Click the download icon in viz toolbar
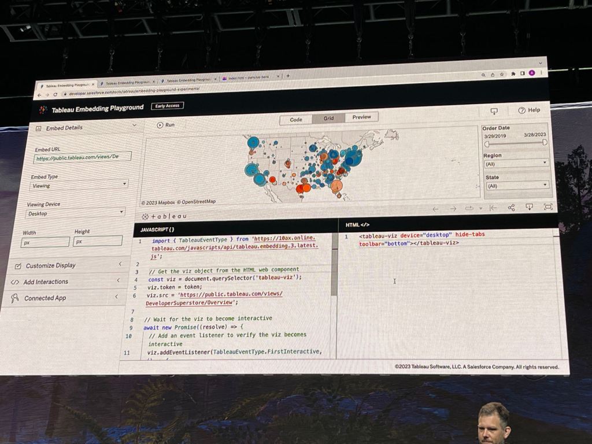This screenshot has width=592, height=444. pos(529,207)
